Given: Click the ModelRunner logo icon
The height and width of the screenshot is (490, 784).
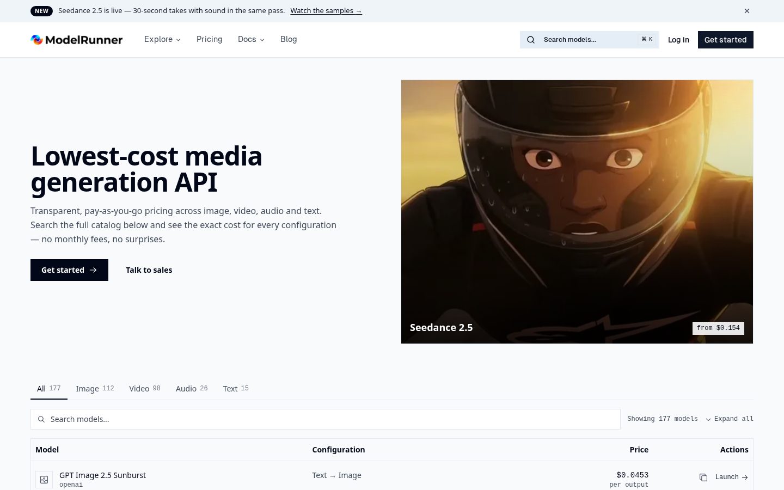Looking at the screenshot, I should tap(36, 39).
